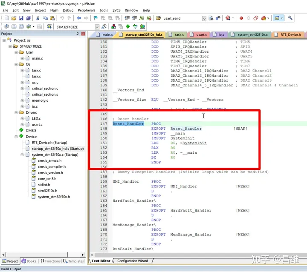The image size is (307, 272).
Task: Click the usart_send find input field
Action: click(182, 18)
